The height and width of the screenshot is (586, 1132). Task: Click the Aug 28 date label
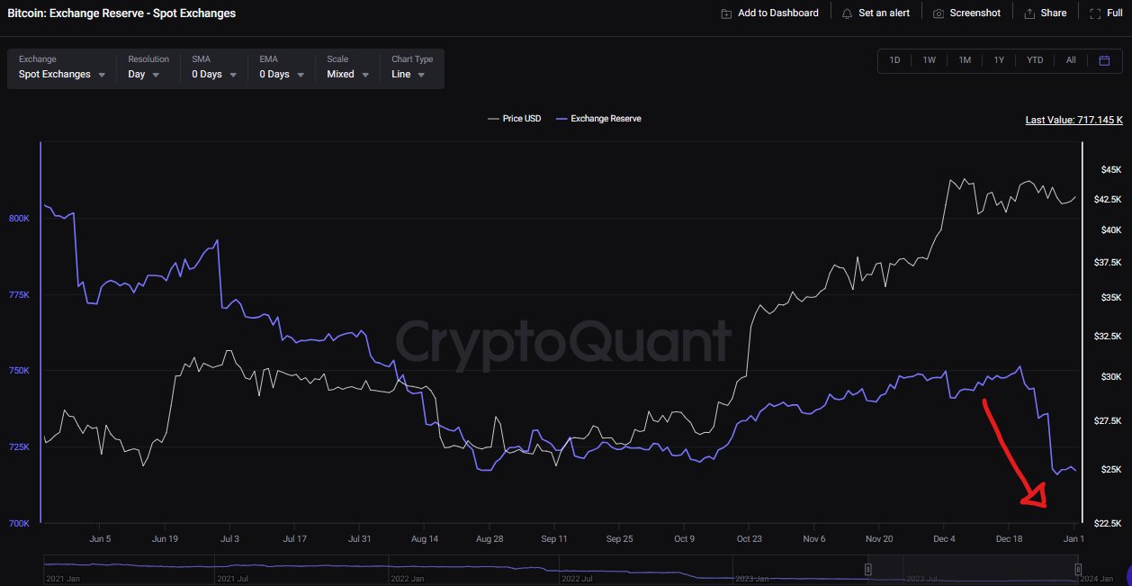click(488, 539)
